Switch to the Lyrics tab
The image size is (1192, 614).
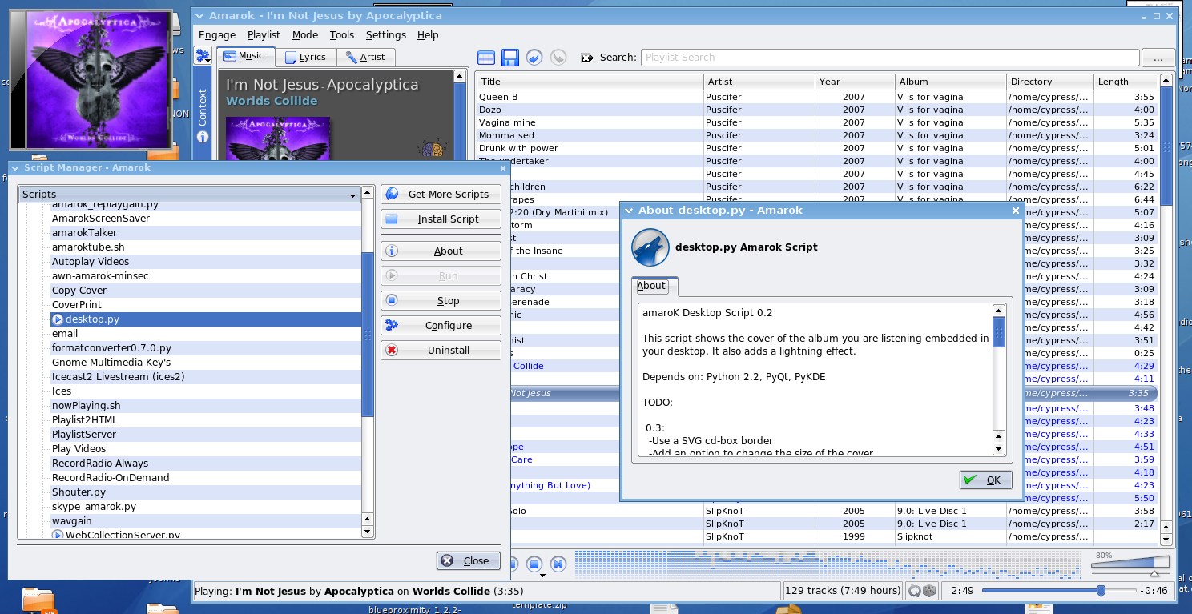pyautogui.click(x=306, y=57)
